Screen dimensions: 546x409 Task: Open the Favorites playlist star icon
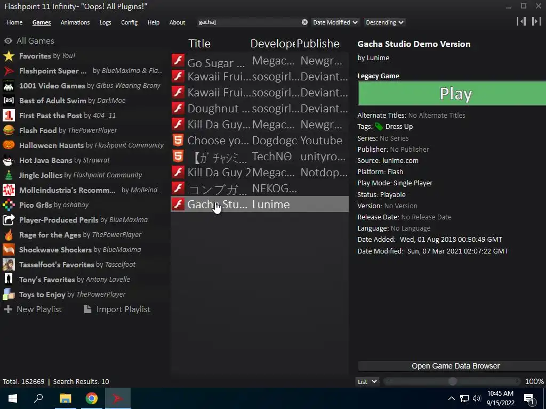(x=9, y=56)
